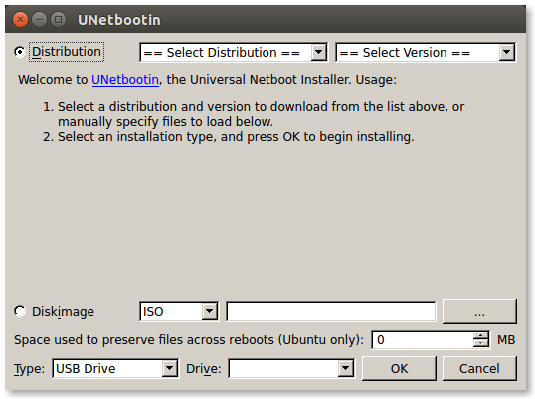Screen dimensions: 535x399
Task: Open the Select Distribution dropdown
Action: (234, 52)
